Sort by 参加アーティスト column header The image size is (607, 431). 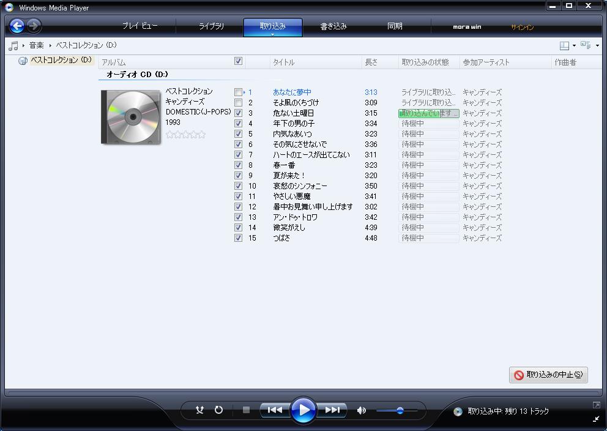click(505, 62)
